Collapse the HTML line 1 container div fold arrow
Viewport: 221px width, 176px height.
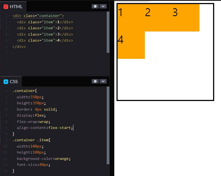10,16
